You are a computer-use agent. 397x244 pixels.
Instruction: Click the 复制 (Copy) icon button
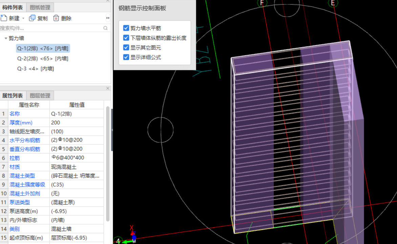[32, 18]
